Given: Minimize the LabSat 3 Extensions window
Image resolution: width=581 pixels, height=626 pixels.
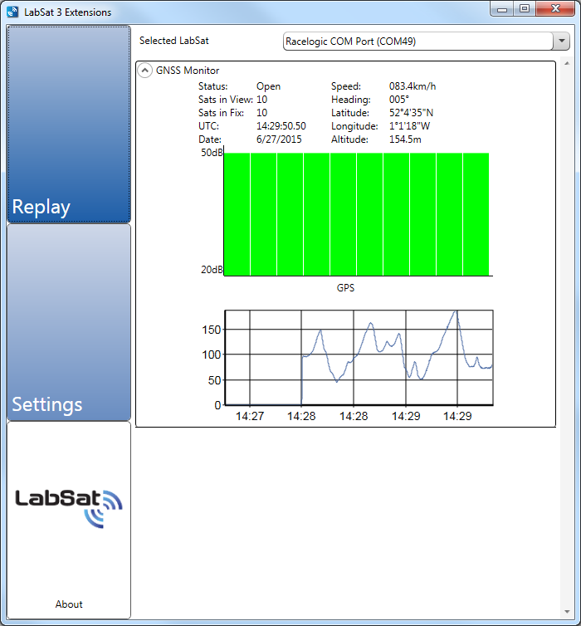Looking at the screenshot, I should (x=501, y=9).
